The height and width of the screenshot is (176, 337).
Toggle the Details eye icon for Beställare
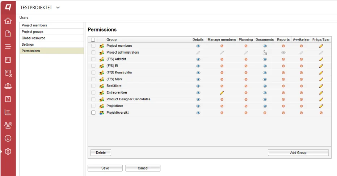click(x=198, y=86)
